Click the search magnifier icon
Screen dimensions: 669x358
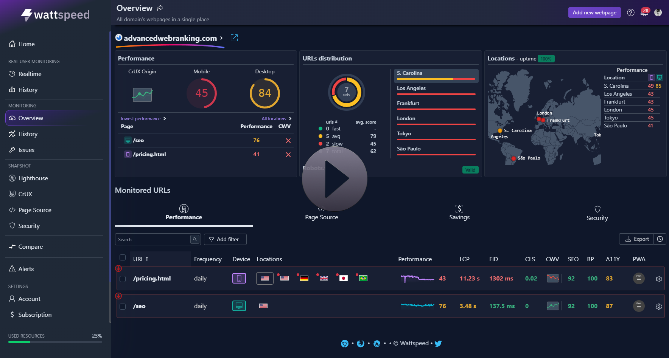click(x=195, y=239)
